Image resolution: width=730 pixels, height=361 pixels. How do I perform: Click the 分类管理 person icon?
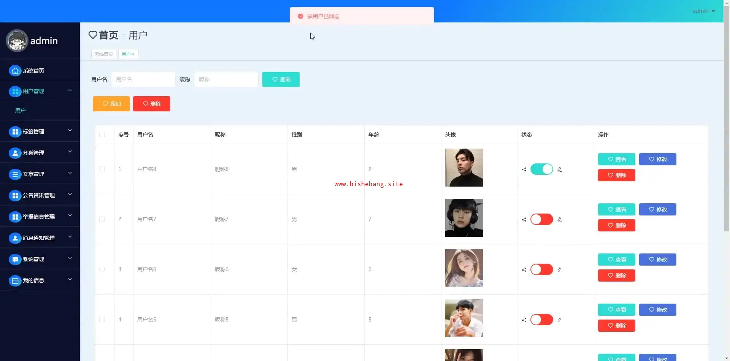[x=15, y=153]
